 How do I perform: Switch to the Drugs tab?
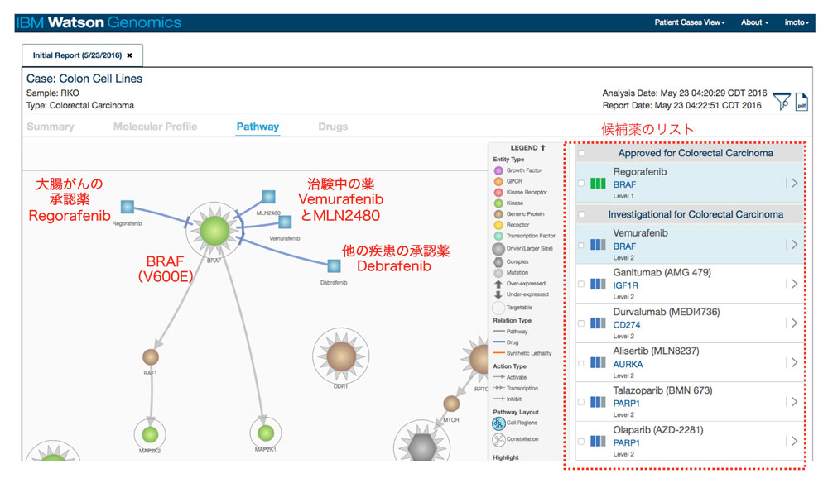pos(333,127)
